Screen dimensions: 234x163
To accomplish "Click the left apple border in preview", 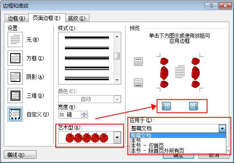I will pos(164,73).
